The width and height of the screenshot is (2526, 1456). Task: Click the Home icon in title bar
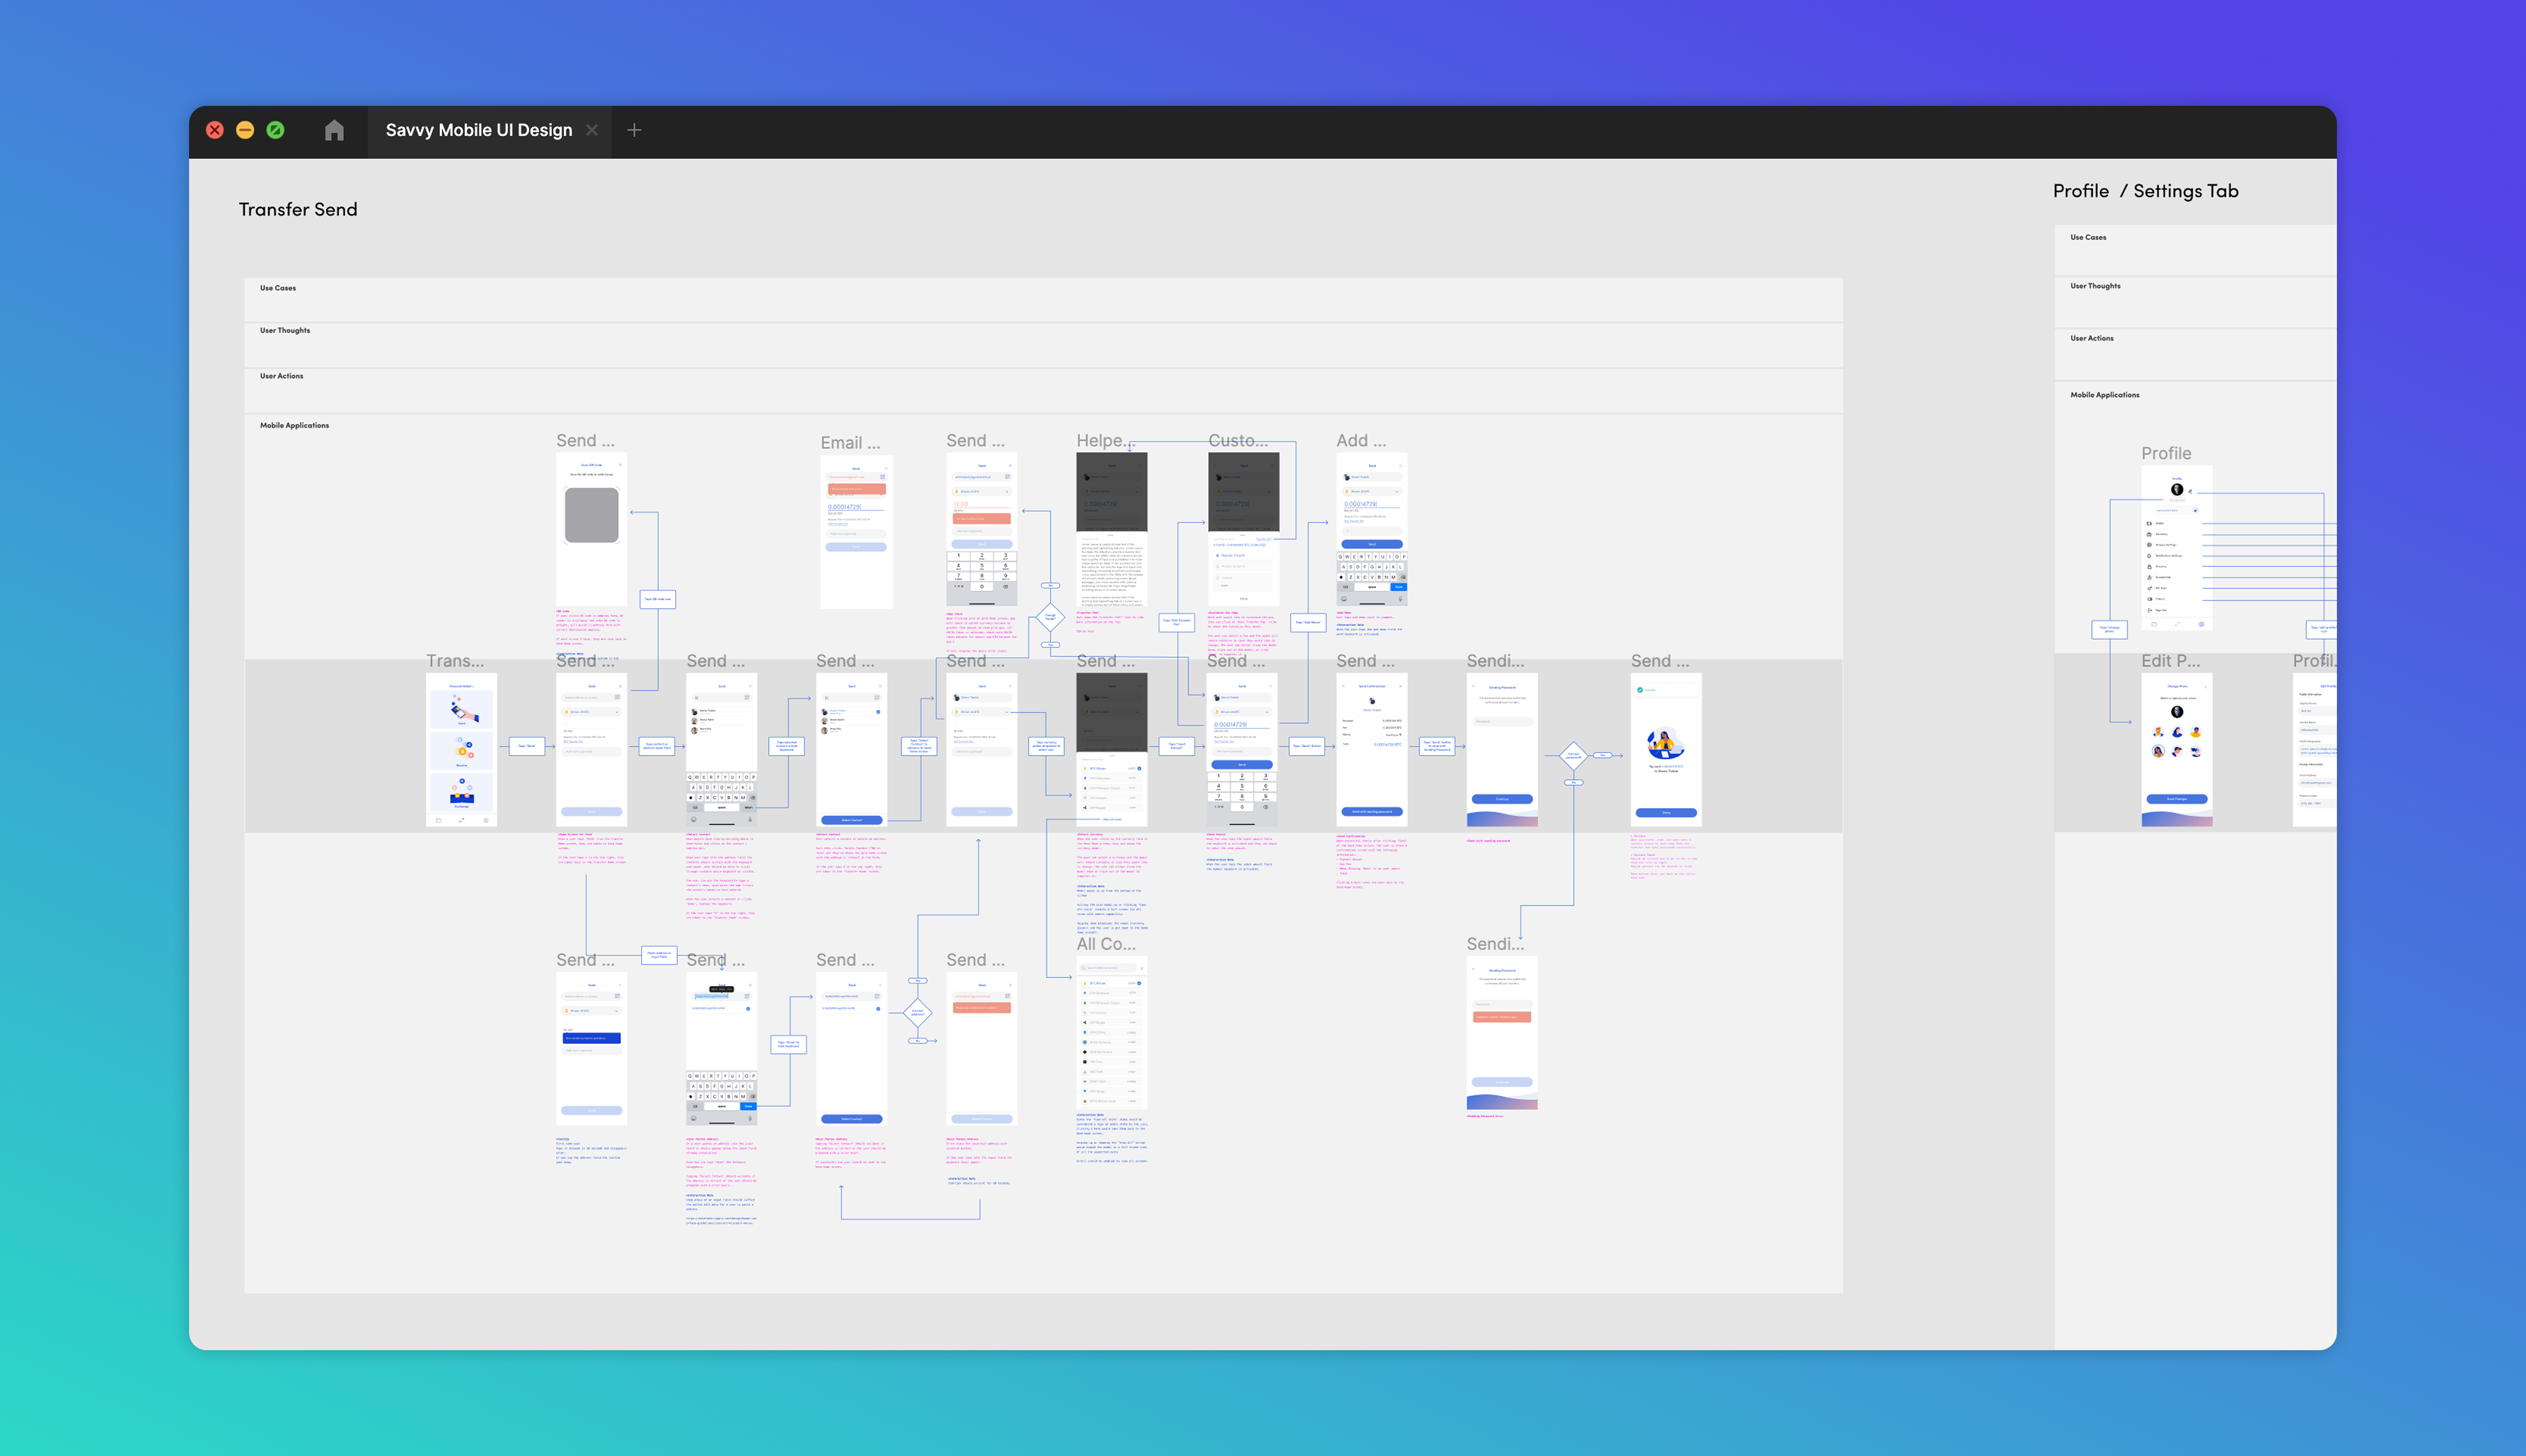click(334, 130)
